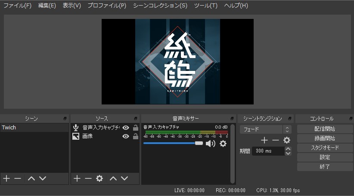
Task: Click the CPU: 1.3%, 30.00 fps status
Action: [278, 190]
